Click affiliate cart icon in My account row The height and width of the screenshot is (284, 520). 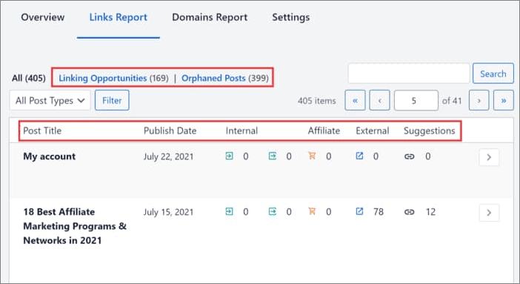click(x=312, y=156)
